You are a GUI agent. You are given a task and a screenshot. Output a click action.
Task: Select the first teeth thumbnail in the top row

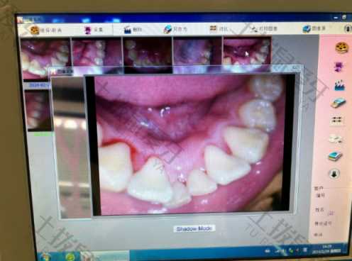[x=45, y=58]
